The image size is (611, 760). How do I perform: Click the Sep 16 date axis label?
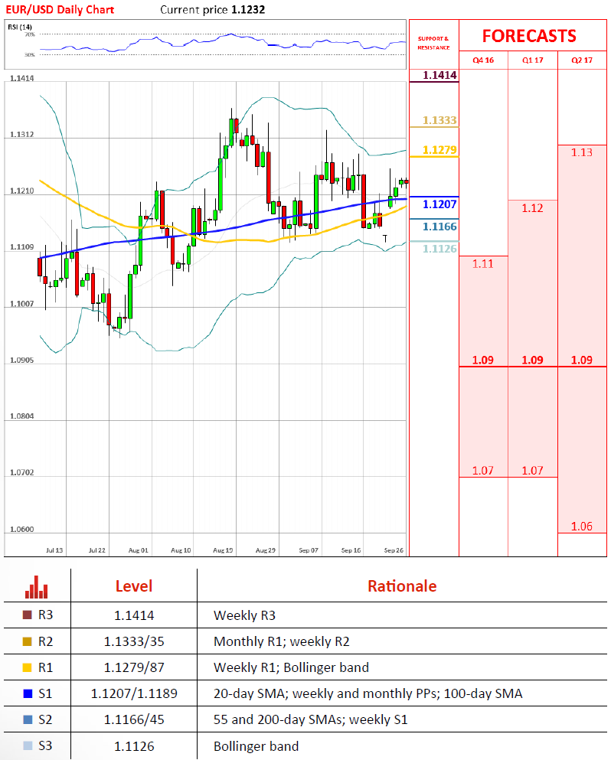point(351,550)
